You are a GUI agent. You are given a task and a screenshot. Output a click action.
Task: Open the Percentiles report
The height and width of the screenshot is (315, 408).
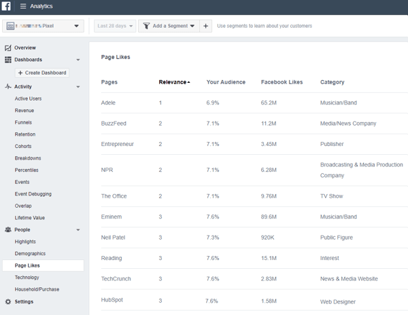(x=27, y=170)
